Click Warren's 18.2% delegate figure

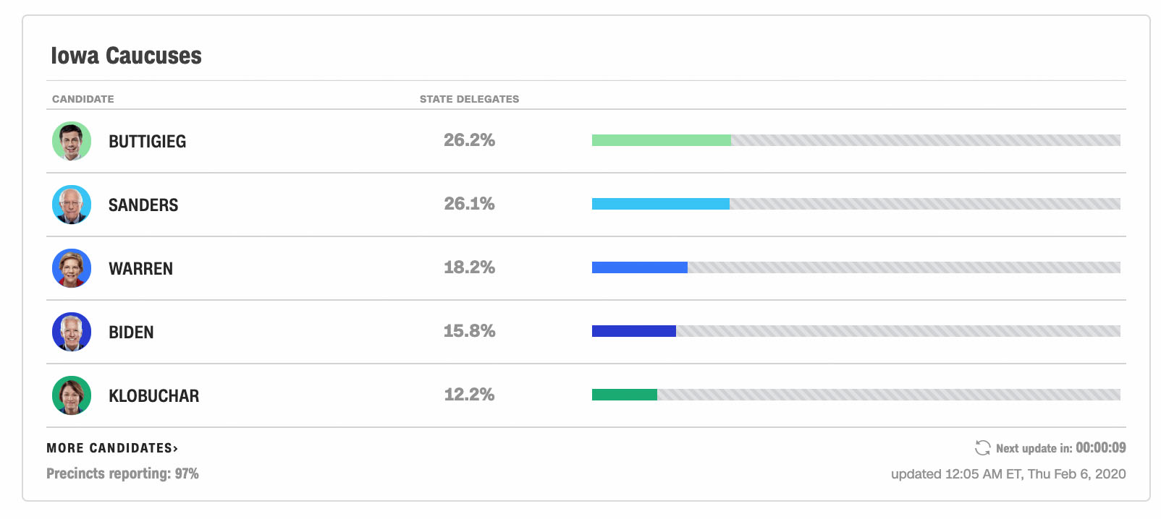pyautogui.click(x=469, y=267)
